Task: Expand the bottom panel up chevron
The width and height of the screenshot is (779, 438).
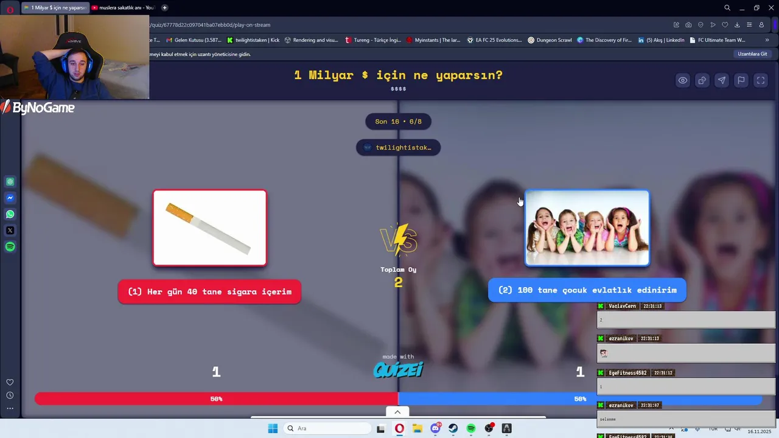Action: pos(397,412)
